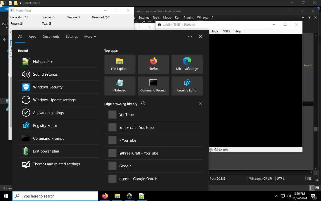This screenshot has height=201, width=321.
Task: Open BizHawk Tools menu
Action: tap(215, 31)
